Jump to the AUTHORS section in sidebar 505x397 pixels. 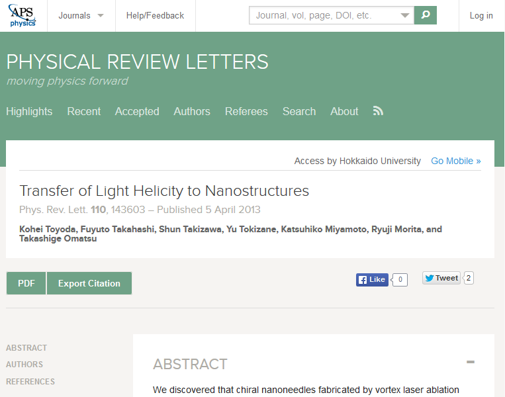click(24, 364)
